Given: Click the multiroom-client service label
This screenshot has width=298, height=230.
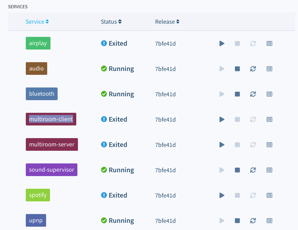Looking at the screenshot, I should [x=51, y=119].
